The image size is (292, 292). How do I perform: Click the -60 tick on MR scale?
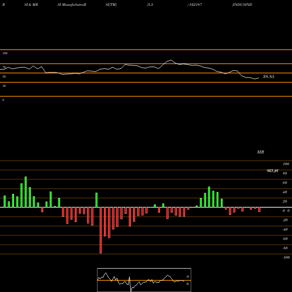[x=285, y=239]
